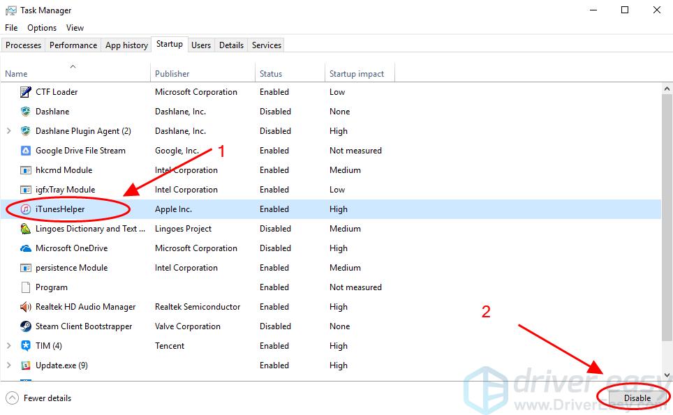
Task: Click the iTunesHelper Apple icon
Action: tap(26, 209)
